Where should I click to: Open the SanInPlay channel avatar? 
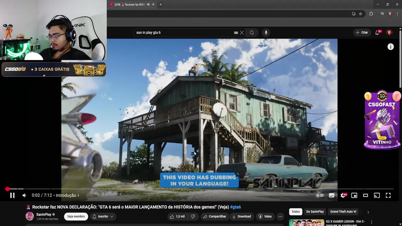point(30,216)
